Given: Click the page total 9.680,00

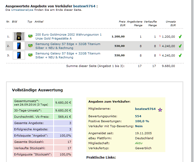Looking at the screenshot, I should 168,66.
